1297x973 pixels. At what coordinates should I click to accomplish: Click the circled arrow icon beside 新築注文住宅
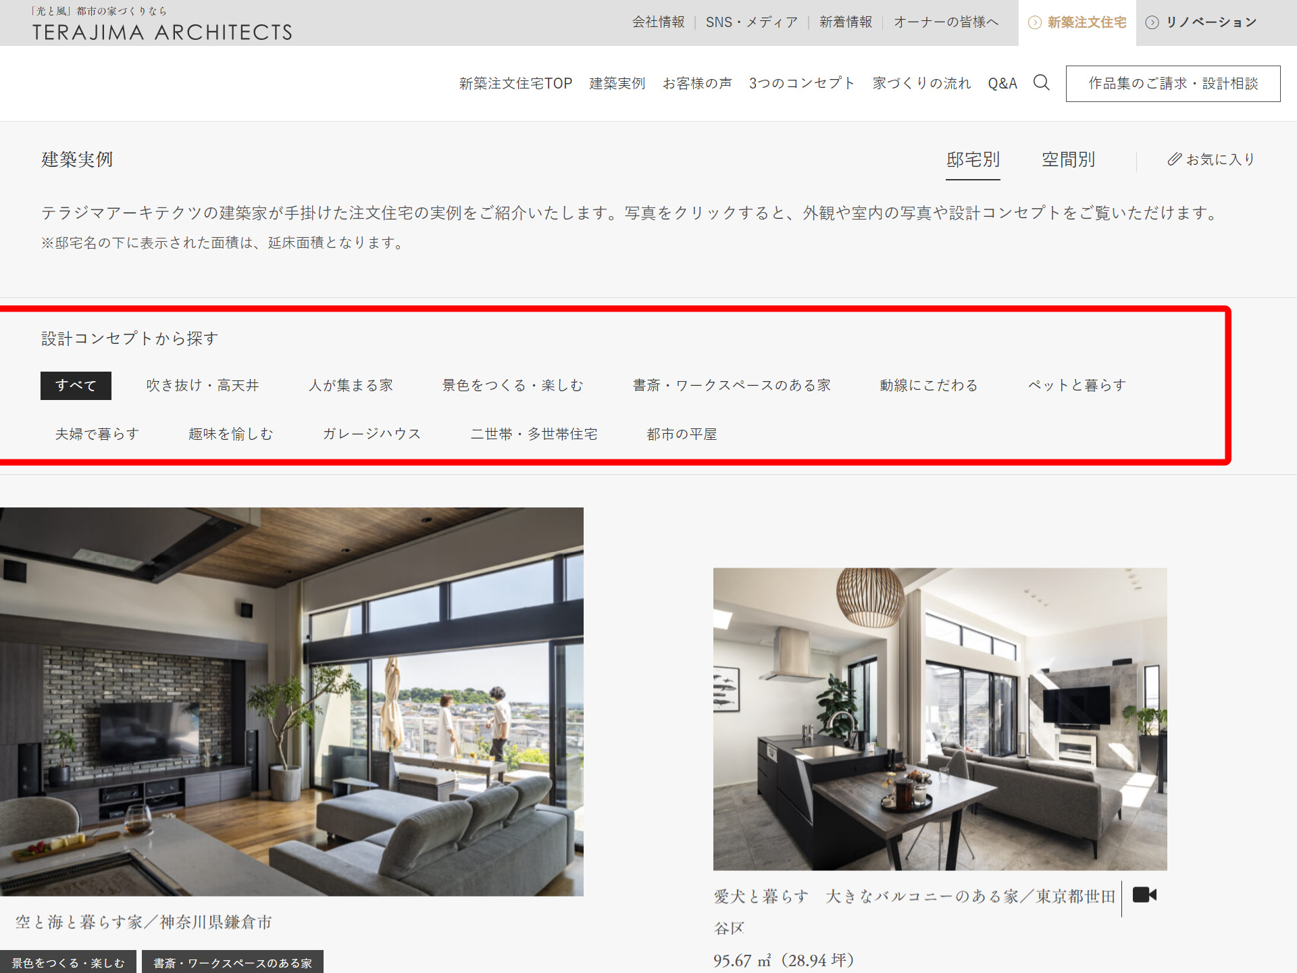pyautogui.click(x=1034, y=22)
